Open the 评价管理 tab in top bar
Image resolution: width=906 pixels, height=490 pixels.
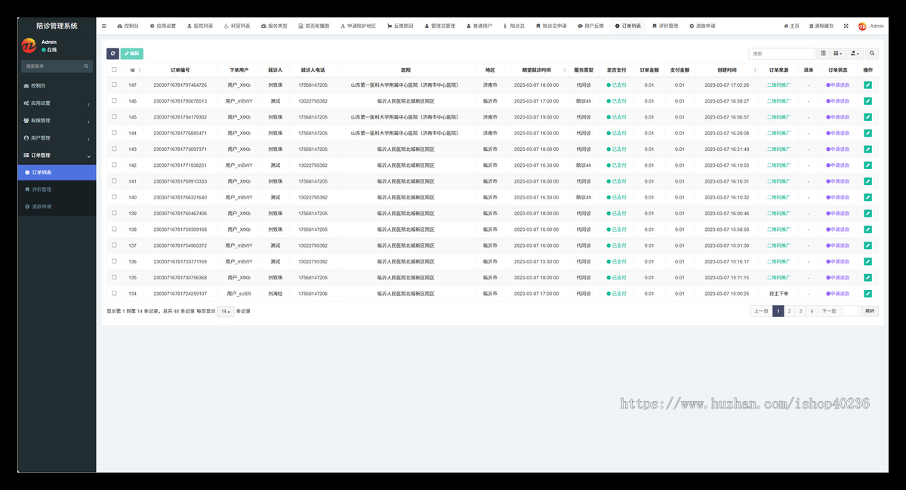pos(665,26)
